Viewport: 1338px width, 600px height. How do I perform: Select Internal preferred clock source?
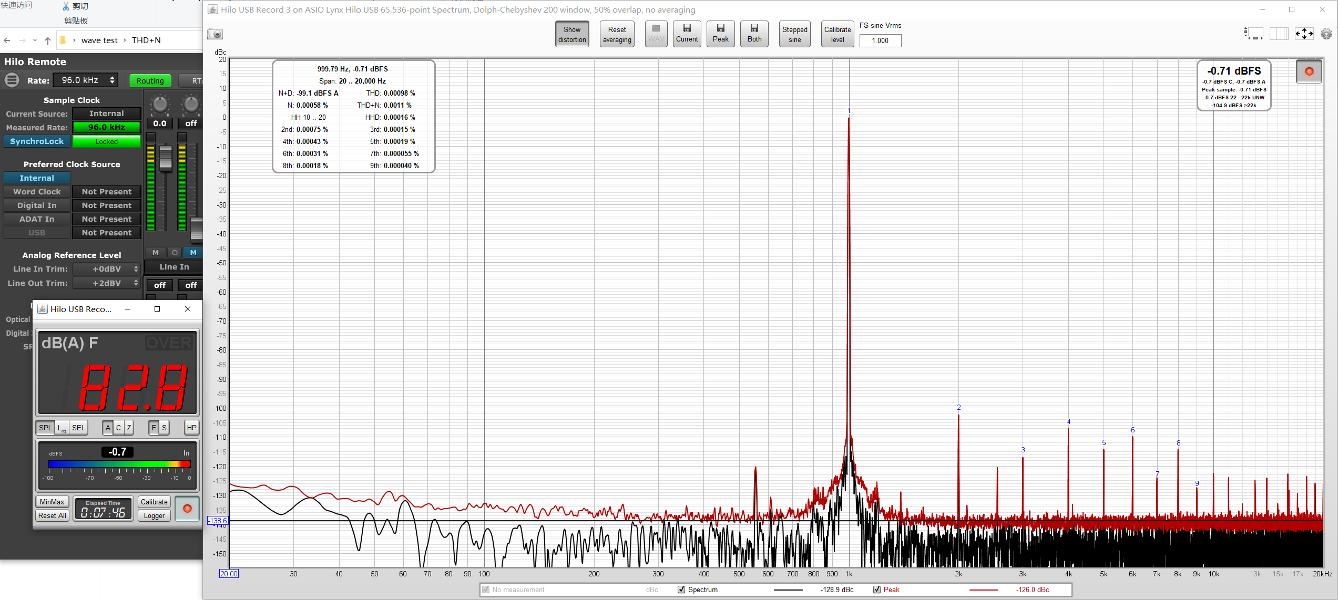pos(37,178)
